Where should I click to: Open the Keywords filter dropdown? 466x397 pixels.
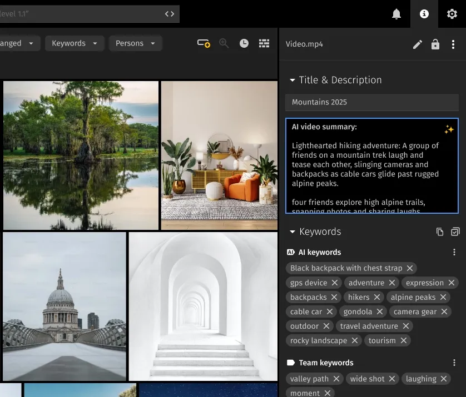click(x=75, y=43)
